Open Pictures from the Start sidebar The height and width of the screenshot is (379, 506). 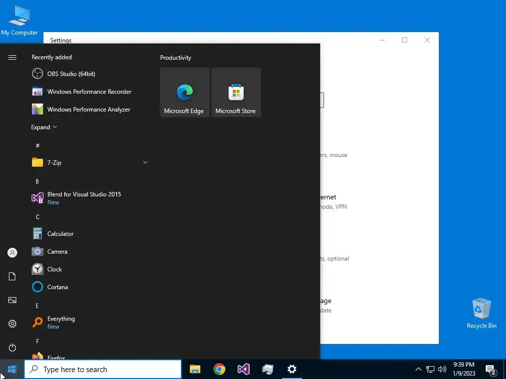coord(12,300)
